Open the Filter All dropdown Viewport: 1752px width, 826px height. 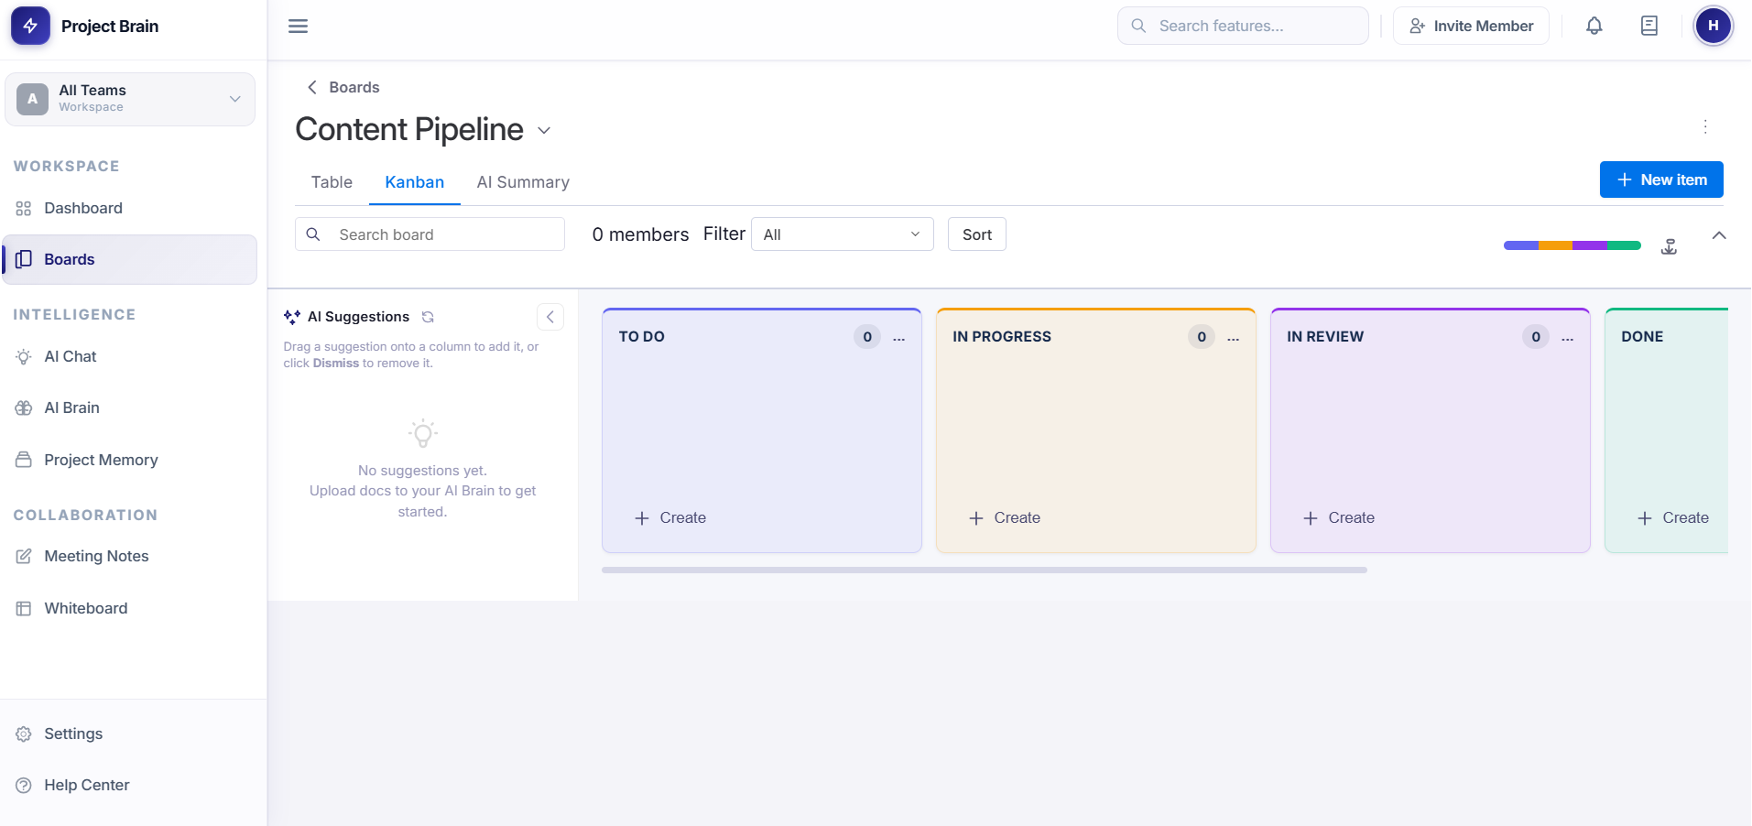pyautogui.click(x=843, y=234)
